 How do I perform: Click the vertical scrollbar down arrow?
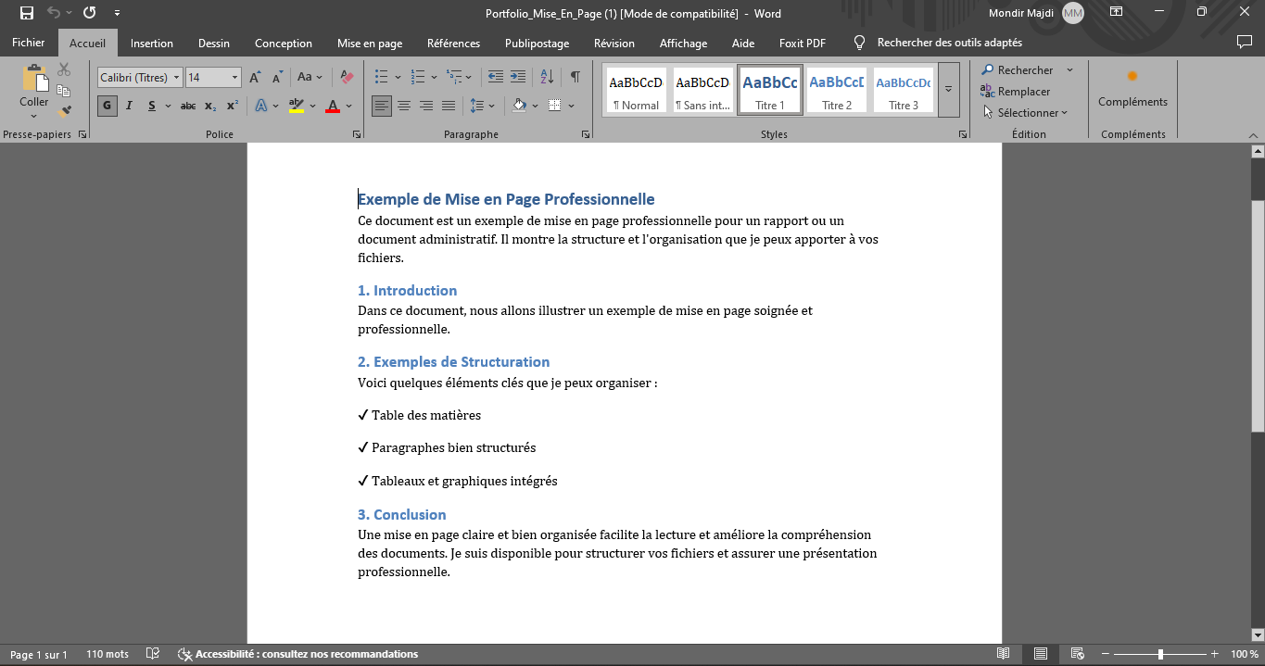(x=1257, y=635)
